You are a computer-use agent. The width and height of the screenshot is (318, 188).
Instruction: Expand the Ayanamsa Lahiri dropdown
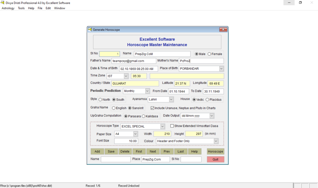pos(171,100)
